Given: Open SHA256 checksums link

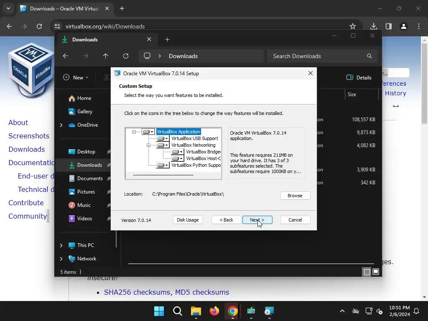Looking at the screenshot, I should [138, 292].
